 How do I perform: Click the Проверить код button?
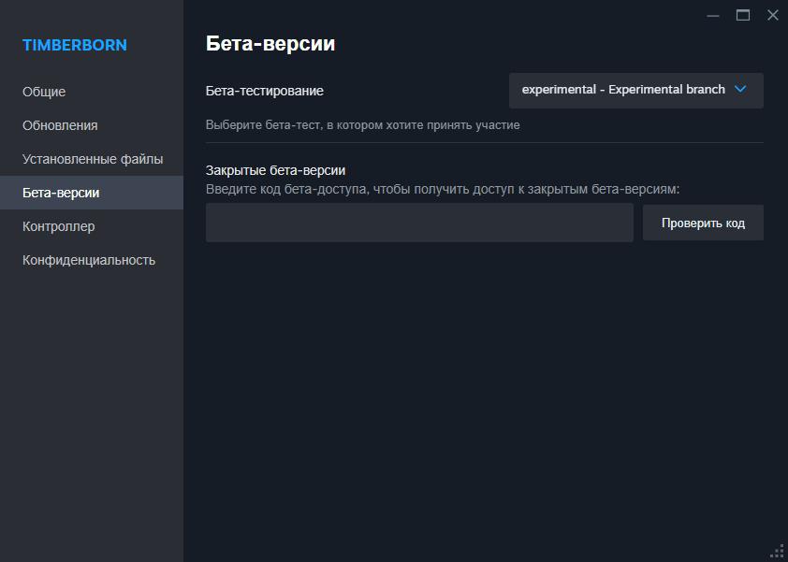(703, 223)
